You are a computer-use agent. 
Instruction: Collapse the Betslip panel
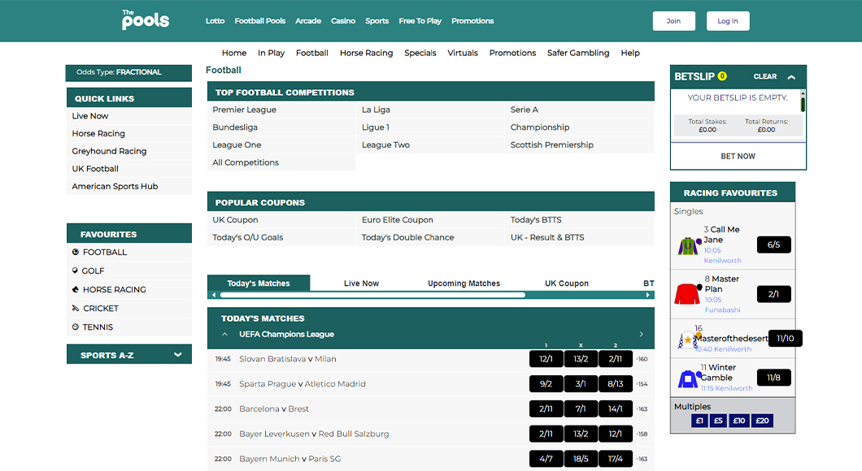point(791,77)
